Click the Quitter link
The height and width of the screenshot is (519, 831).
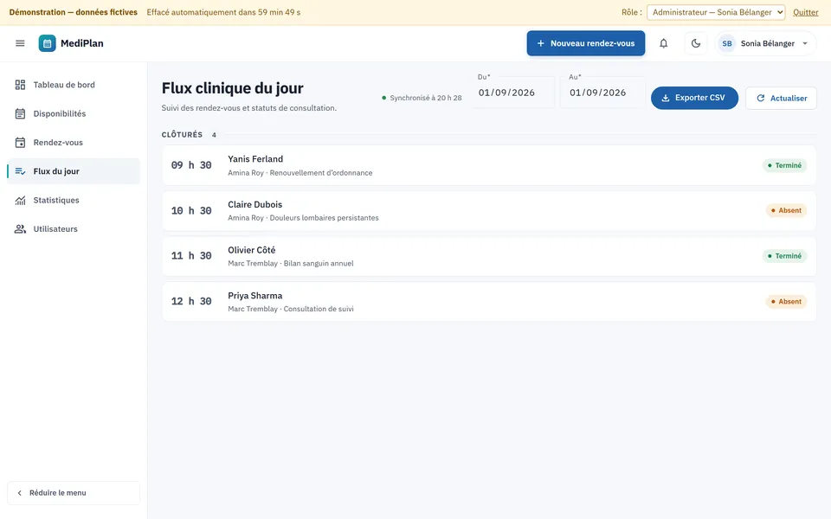(806, 12)
